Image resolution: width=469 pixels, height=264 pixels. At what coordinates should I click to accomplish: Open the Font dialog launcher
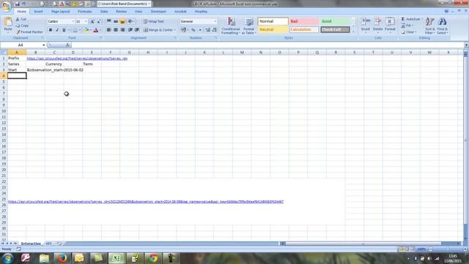(101, 38)
